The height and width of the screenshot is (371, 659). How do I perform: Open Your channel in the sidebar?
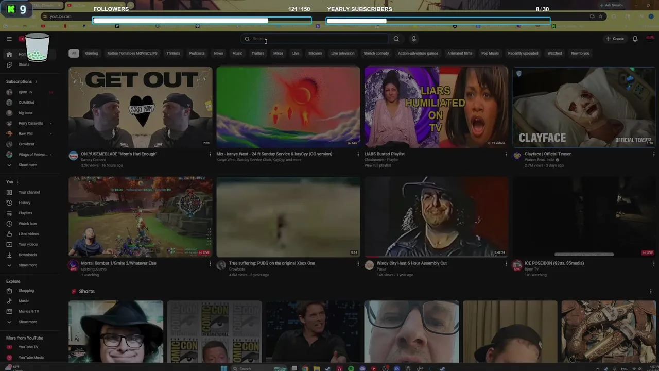[29, 192]
